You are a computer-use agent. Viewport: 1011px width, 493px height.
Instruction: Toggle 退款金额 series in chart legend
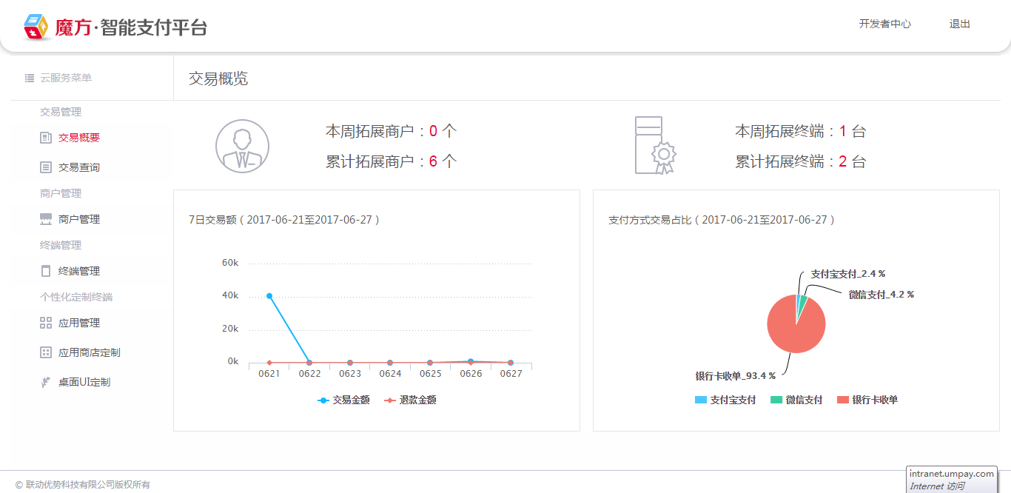pyautogui.click(x=411, y=400)
